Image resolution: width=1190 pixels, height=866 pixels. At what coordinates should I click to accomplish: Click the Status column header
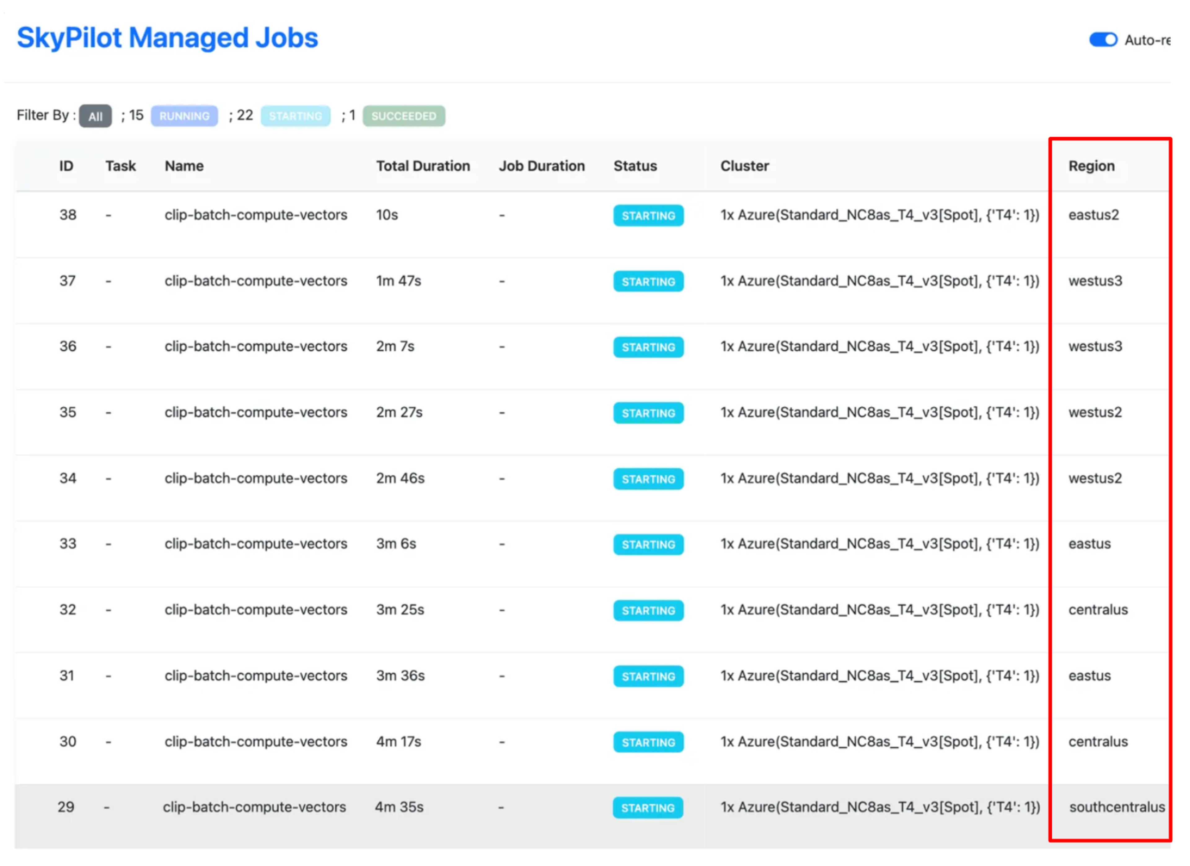(635, 166)
